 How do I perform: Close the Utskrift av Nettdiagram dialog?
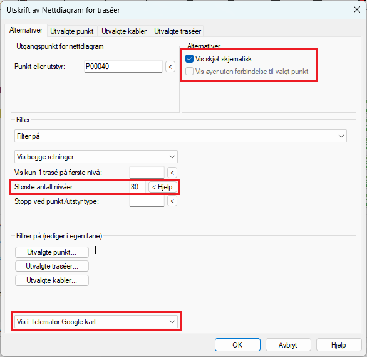click(357, 9)
